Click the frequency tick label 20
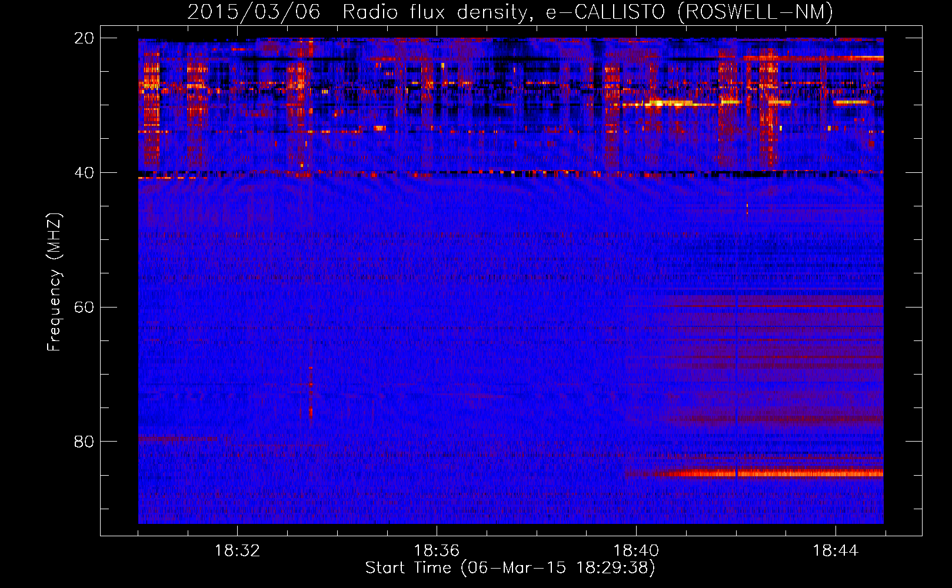The width and height of the screenshot is (952, 588). click(84, 38)
